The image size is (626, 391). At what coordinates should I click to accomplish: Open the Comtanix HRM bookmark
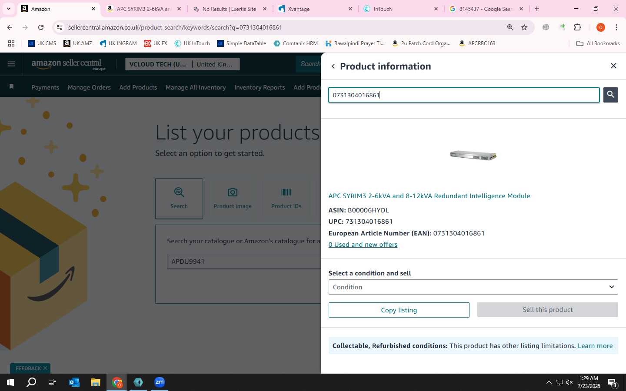(296, 43)
